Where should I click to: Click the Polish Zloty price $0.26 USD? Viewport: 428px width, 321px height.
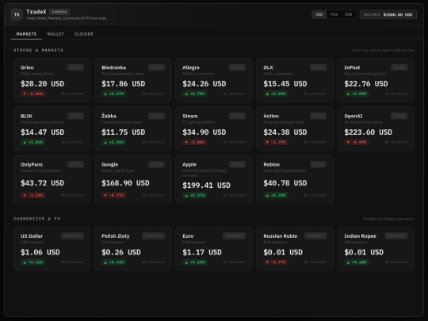click(121, 252)
